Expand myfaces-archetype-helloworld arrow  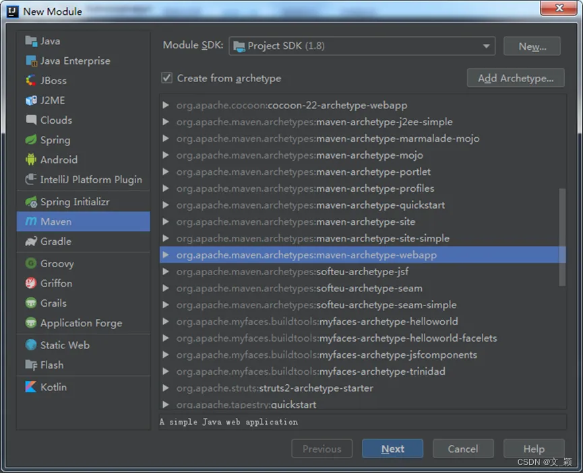tap(166, 322)
